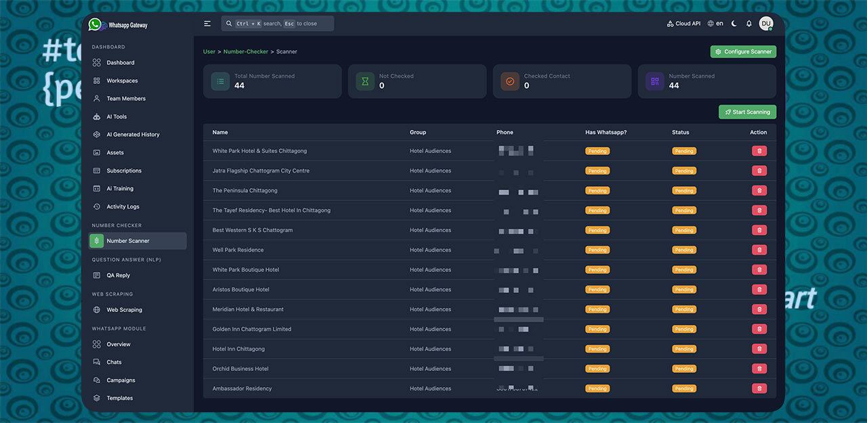Remove the Golden Inn Chattogram Limited row
The height and width of the screenshot is (423, 867).
pyautogui.click(x=759, y=329)
